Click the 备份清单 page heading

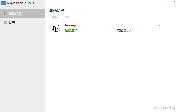coord(57,11)
